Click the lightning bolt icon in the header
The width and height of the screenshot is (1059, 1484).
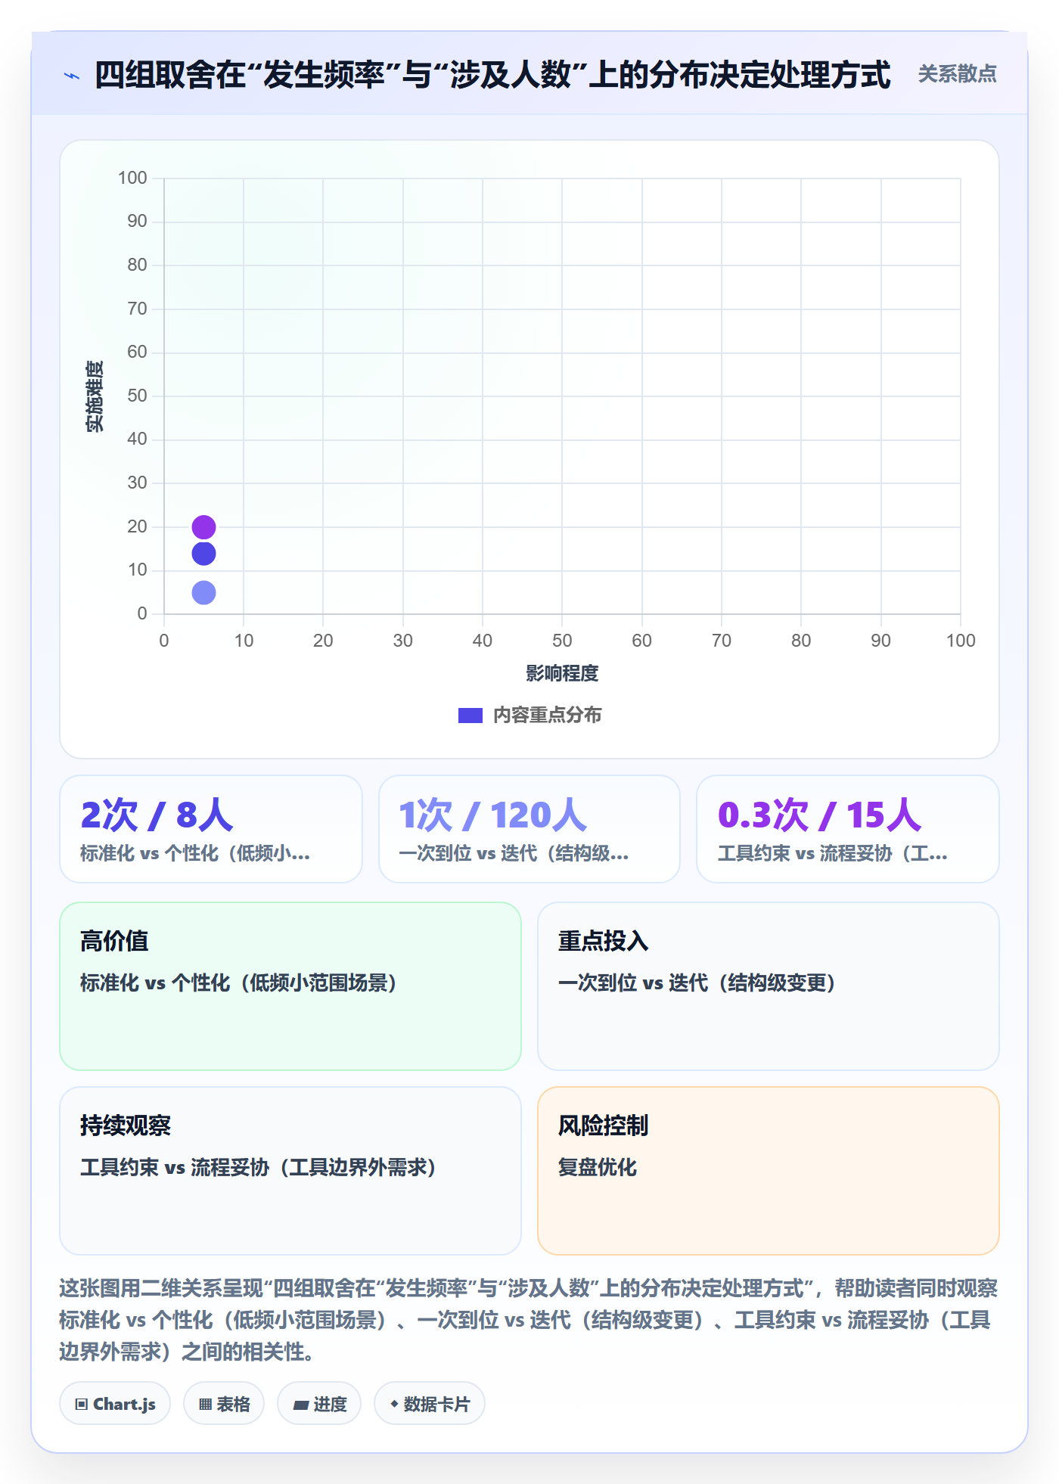[x=72, y=76]
